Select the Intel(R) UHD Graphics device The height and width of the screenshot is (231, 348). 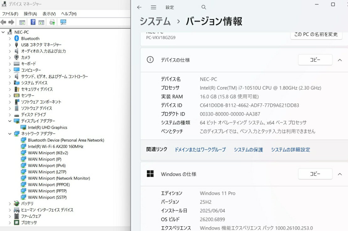47,127
